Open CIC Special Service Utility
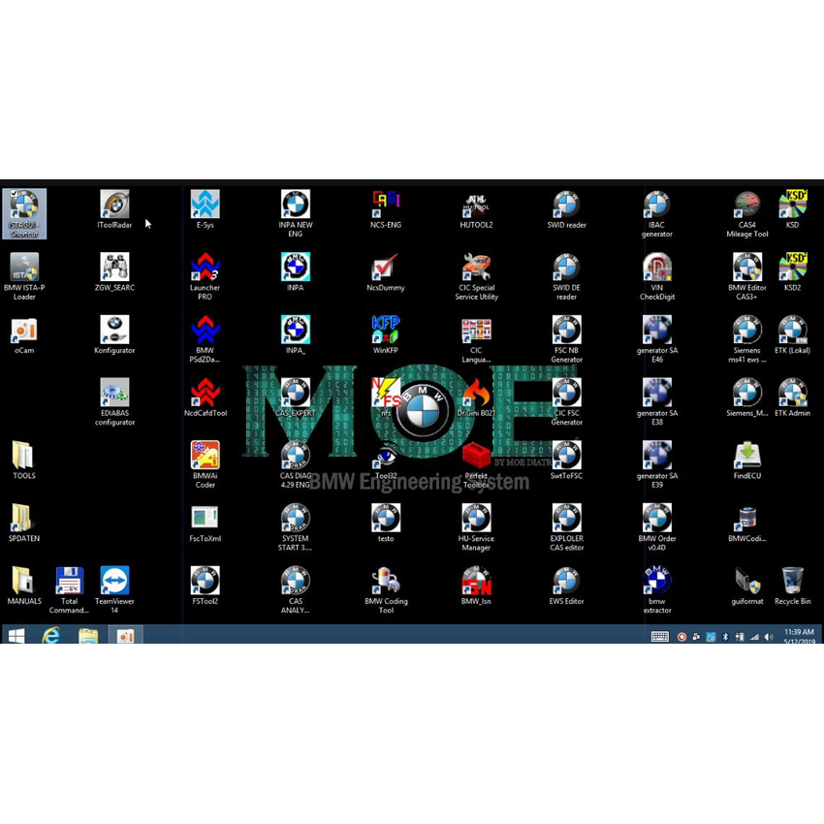The height and width of the screenshot is (824, 824). pyautogui.click(x=476, y=276)
